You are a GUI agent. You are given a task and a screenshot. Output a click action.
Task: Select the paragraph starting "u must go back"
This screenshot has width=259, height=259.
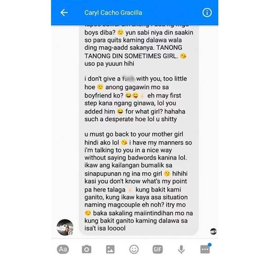point(138,181)
